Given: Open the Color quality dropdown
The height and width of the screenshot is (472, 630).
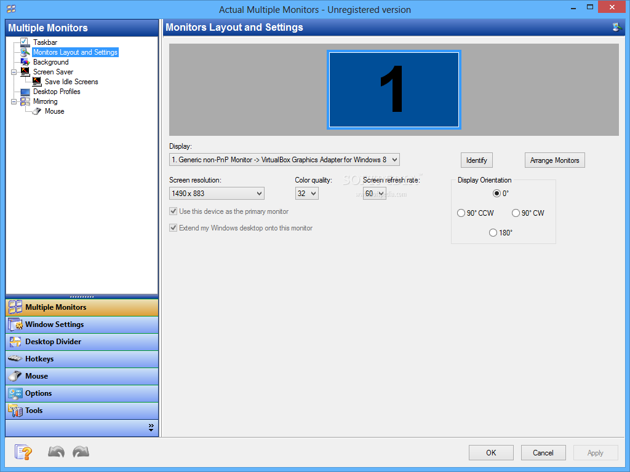Looking at the screenshot, I should coord(306,194).
